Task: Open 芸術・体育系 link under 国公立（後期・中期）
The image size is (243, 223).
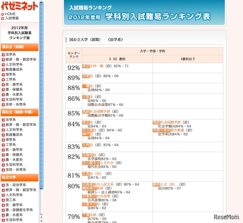Action: point(16,170)
